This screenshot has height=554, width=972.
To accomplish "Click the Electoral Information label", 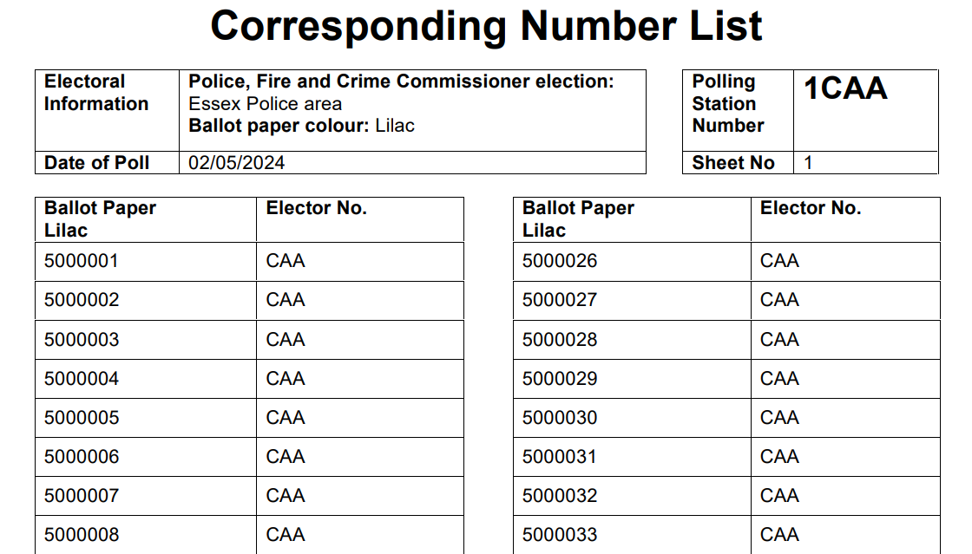I will pos(96,93).
